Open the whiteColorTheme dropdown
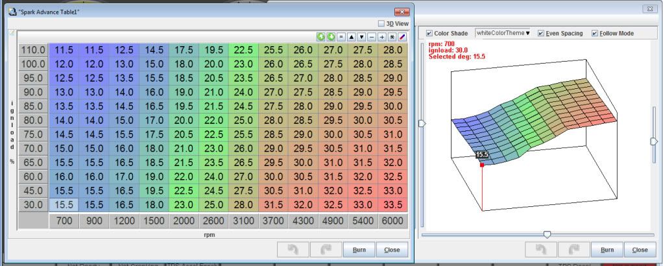 point(503,33)
